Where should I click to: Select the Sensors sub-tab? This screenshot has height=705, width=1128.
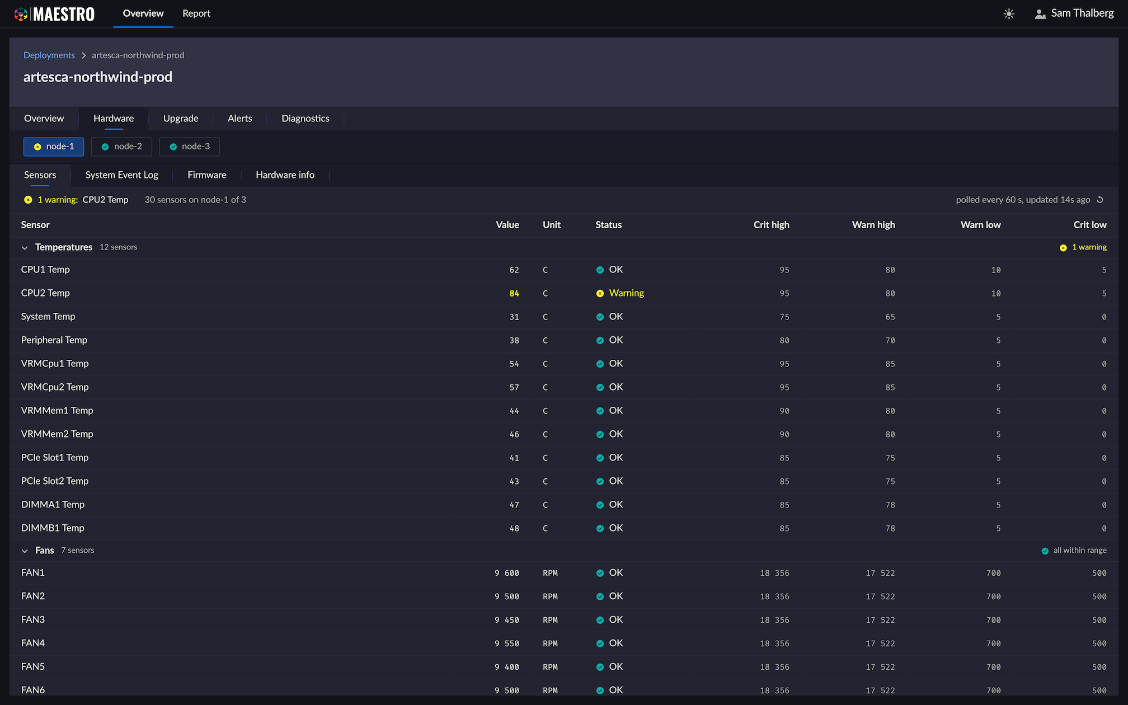click(x=40, y=175)
